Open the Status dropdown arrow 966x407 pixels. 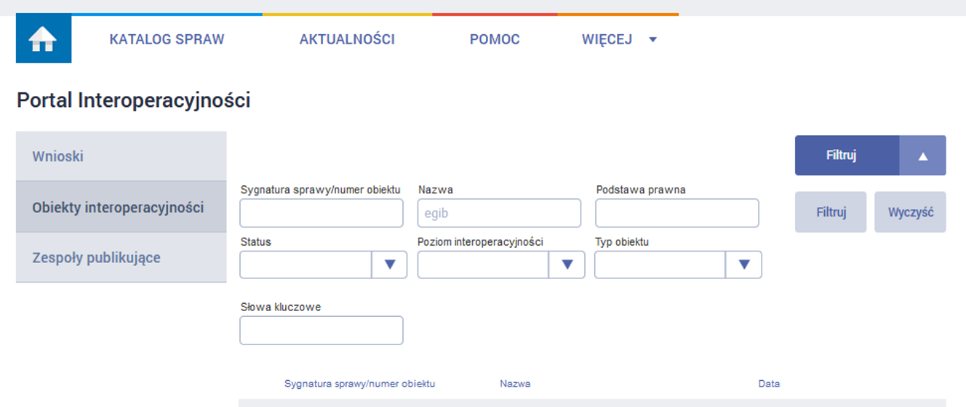point(389,265)
